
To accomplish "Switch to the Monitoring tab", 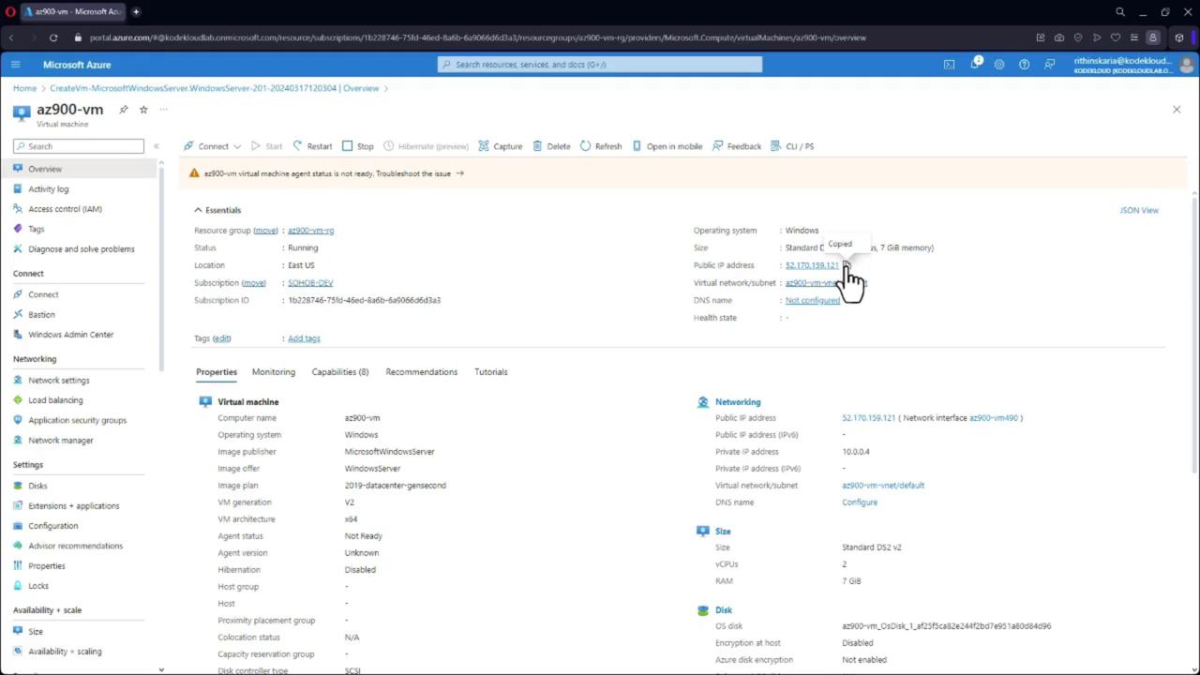I will pos(274,372).
